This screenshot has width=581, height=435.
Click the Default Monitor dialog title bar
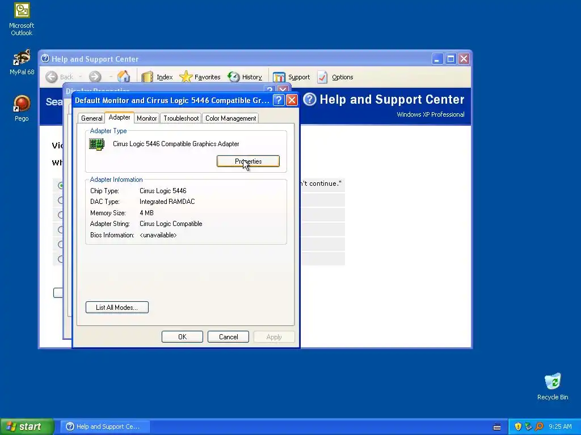(x=172, y=100)
